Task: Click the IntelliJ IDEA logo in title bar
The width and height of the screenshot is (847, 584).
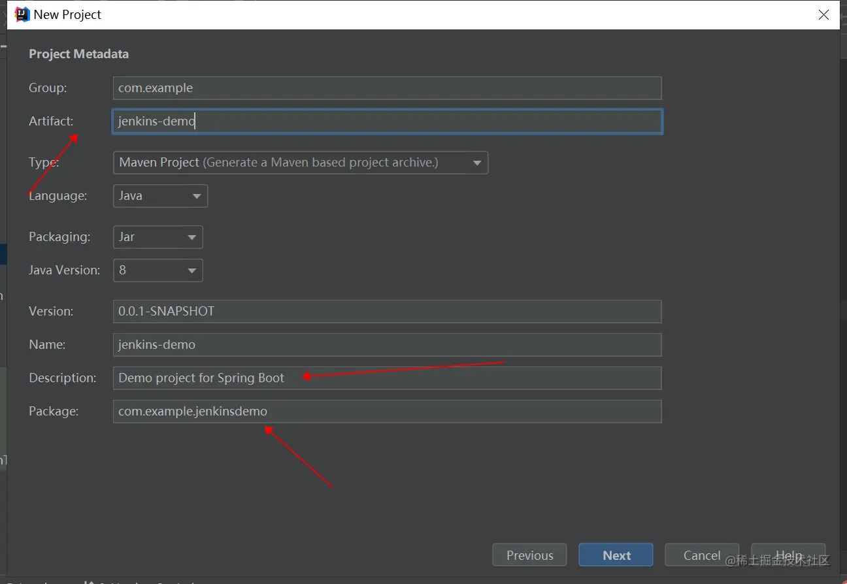Action: coord(22,14)
